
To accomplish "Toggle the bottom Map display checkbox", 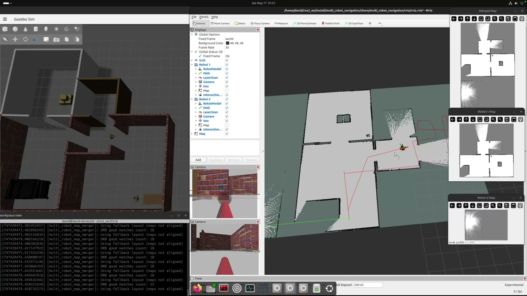I will click(x=226, y=134).
